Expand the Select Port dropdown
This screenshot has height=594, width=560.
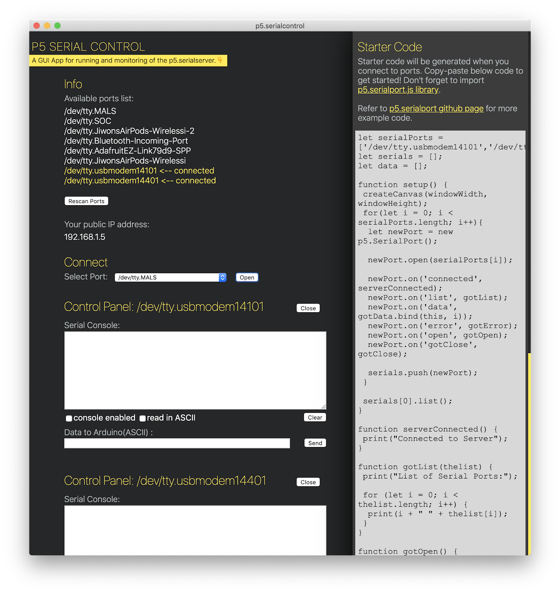click(171, 277)
